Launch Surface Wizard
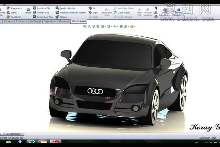 pyautogui.click(x=122, y=17)
